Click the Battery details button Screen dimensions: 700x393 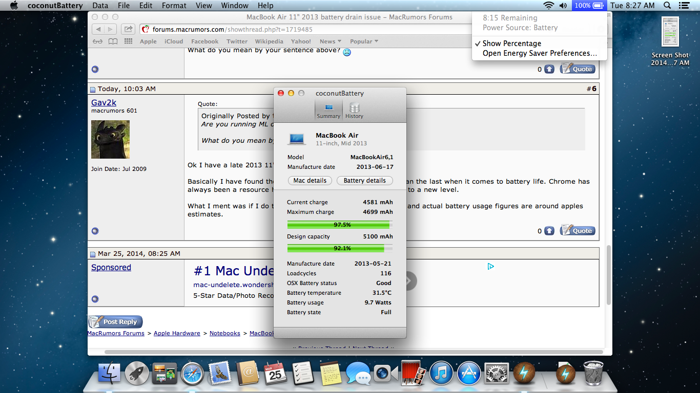365,181
